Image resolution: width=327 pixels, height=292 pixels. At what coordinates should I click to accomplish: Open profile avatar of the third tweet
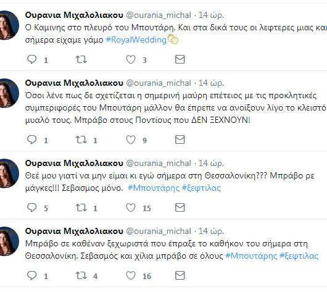click(x=9, y=173)
